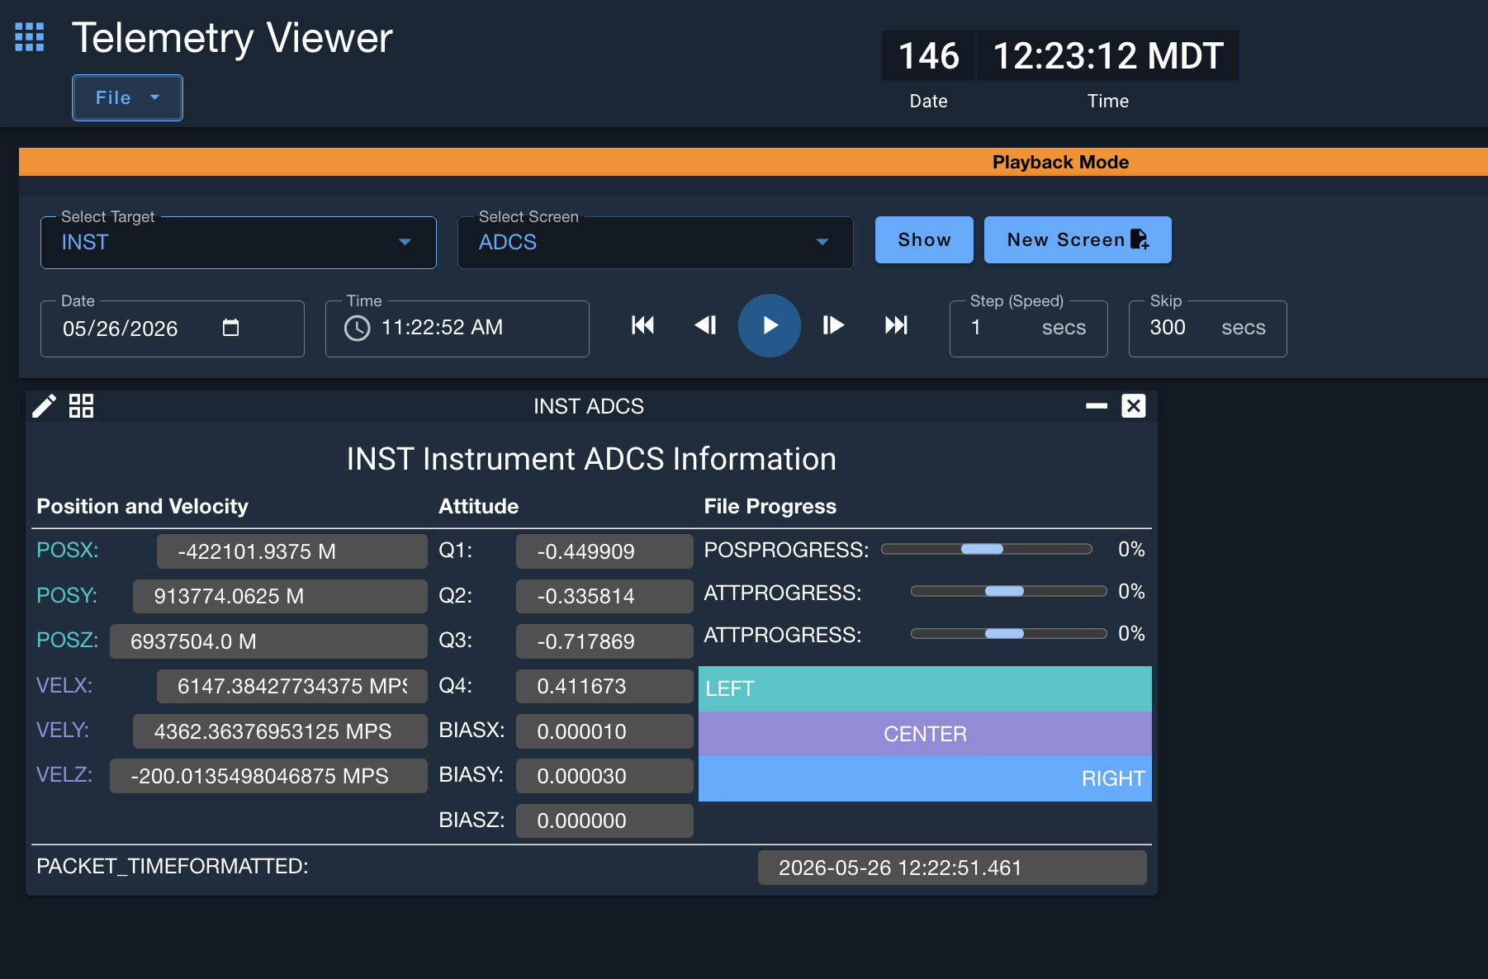This screenshot has height=979, width=1488.
Task: Click the teal LEFT box
Action: (925, 688)
